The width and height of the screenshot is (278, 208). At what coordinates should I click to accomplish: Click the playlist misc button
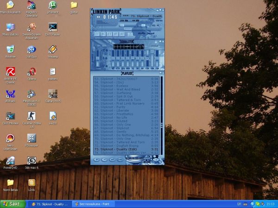point(120,160)
